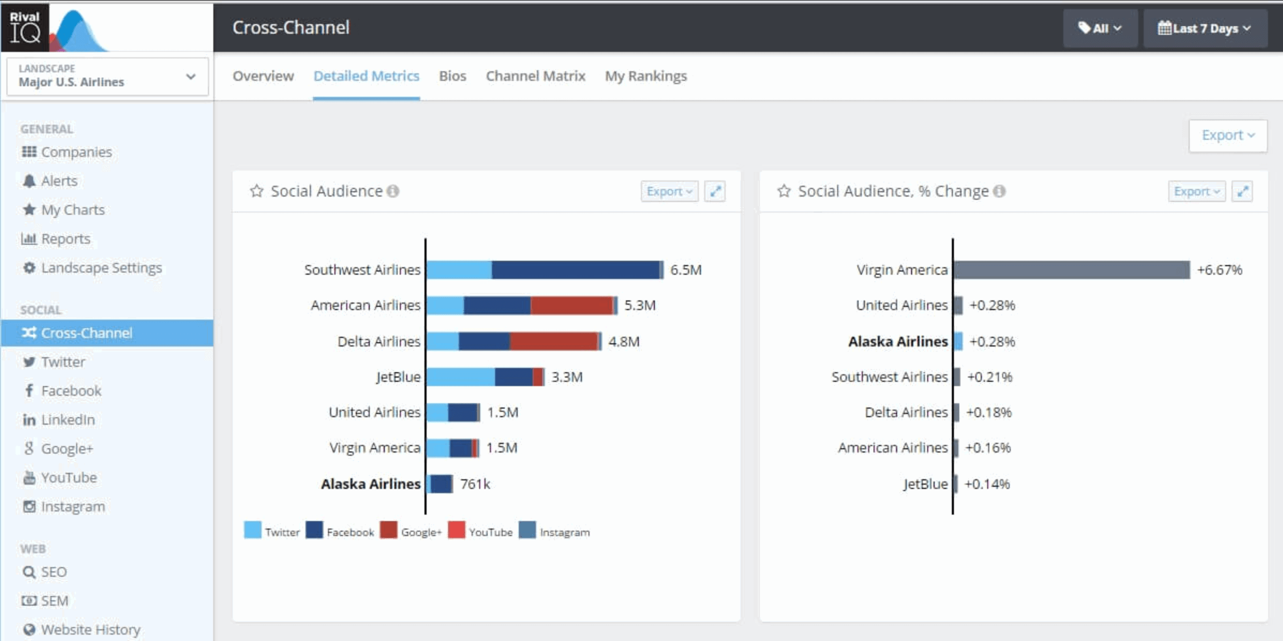Click the Cross-Channel shuffle icon in sidebar

pyautogui.click(x=29, y=333)
